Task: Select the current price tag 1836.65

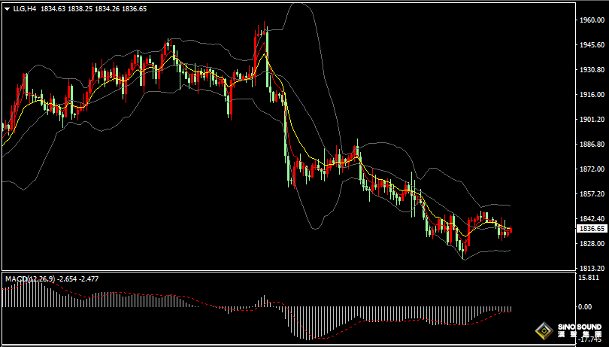Action: coord(590,229)
